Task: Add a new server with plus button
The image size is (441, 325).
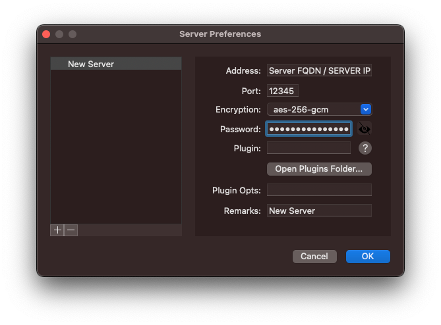Action: pyautogui.click(x=57, y=230)
